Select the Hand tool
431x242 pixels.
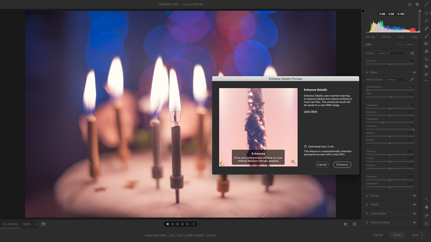coord(426,207)
